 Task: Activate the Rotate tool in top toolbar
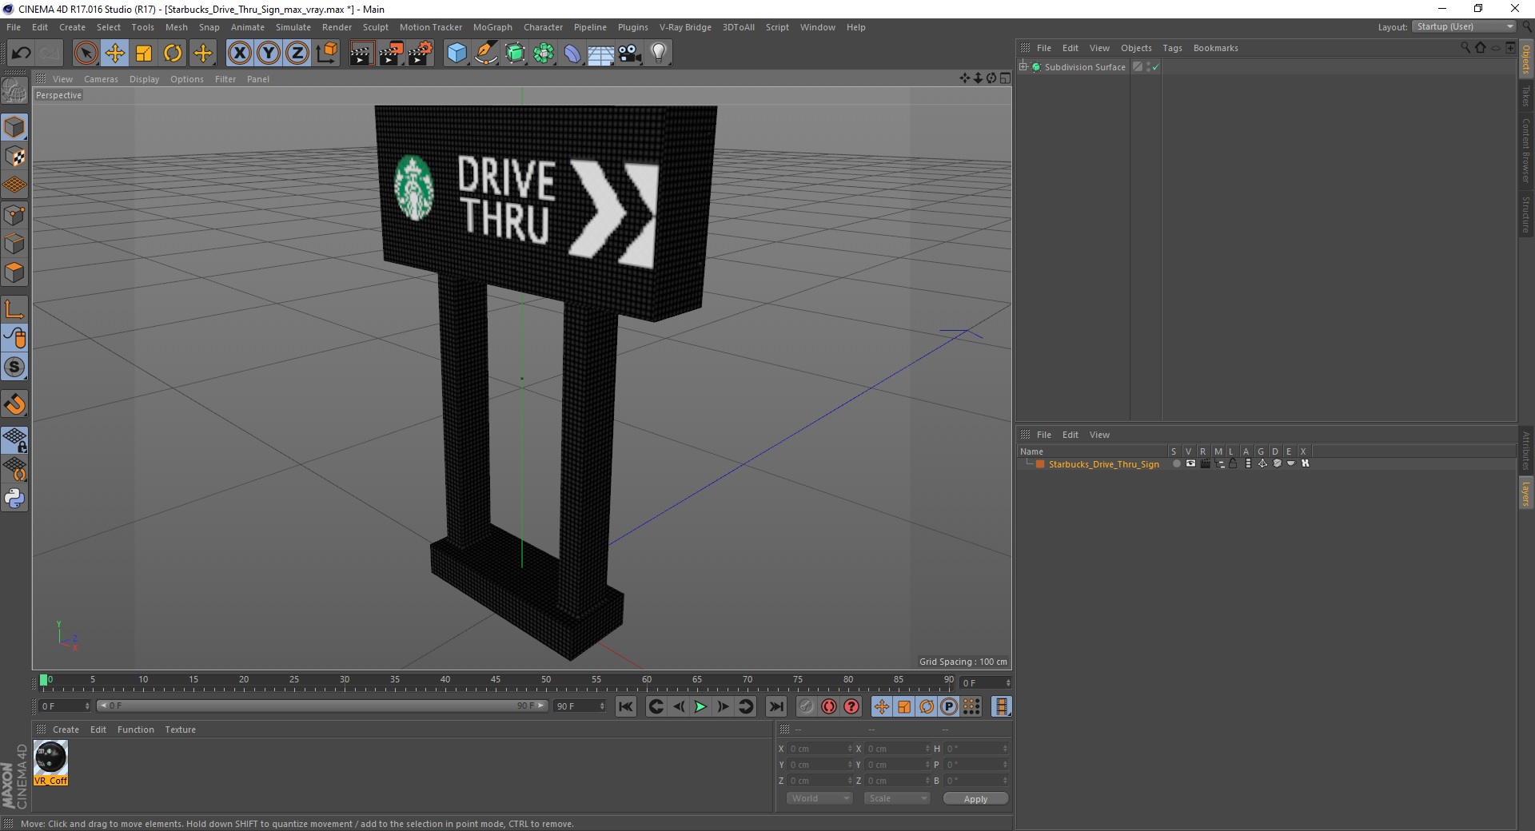click(x=173, y=54)
